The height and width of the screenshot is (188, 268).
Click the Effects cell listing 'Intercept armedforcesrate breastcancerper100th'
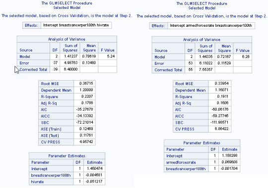211,26
